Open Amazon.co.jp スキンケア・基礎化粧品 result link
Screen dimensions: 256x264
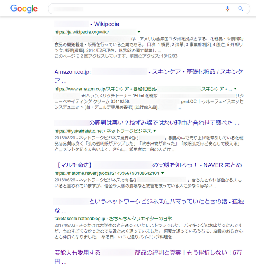pyautogui.click(x=149, y=76)
